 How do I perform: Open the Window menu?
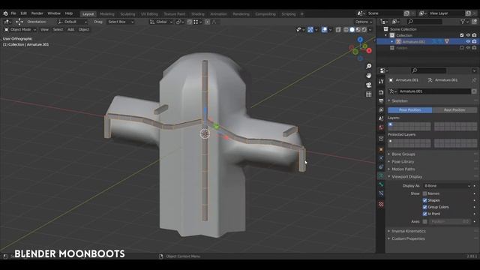pyautogui.click(x=54, y=13)
